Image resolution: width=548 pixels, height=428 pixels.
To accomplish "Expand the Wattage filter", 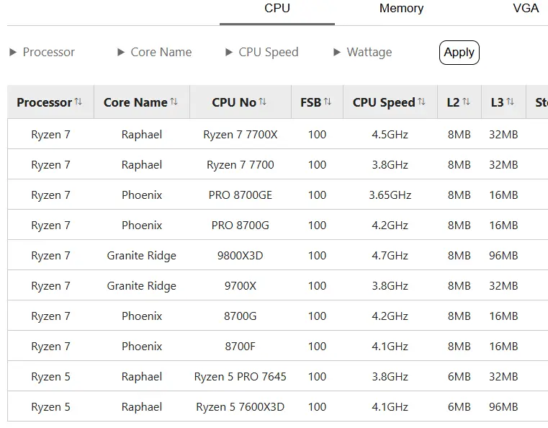I will tap(362, 52).
